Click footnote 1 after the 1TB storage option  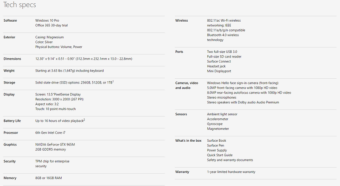coord(114,81)
